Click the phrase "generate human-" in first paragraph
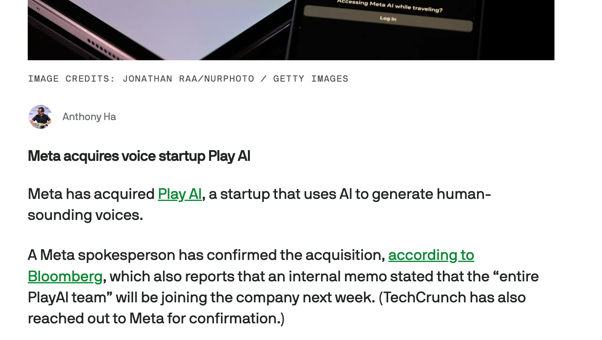 [431, 194]
